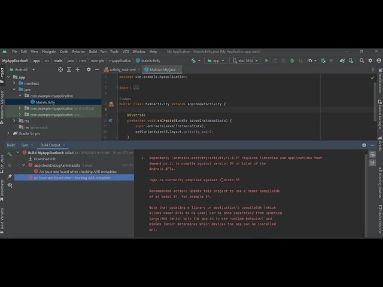Click Run with Coverage icon
383x287 pixels.
300,60
